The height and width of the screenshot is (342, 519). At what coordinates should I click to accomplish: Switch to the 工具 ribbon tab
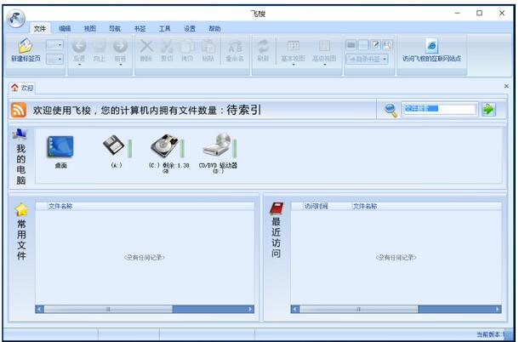click(x=164, y=29)
